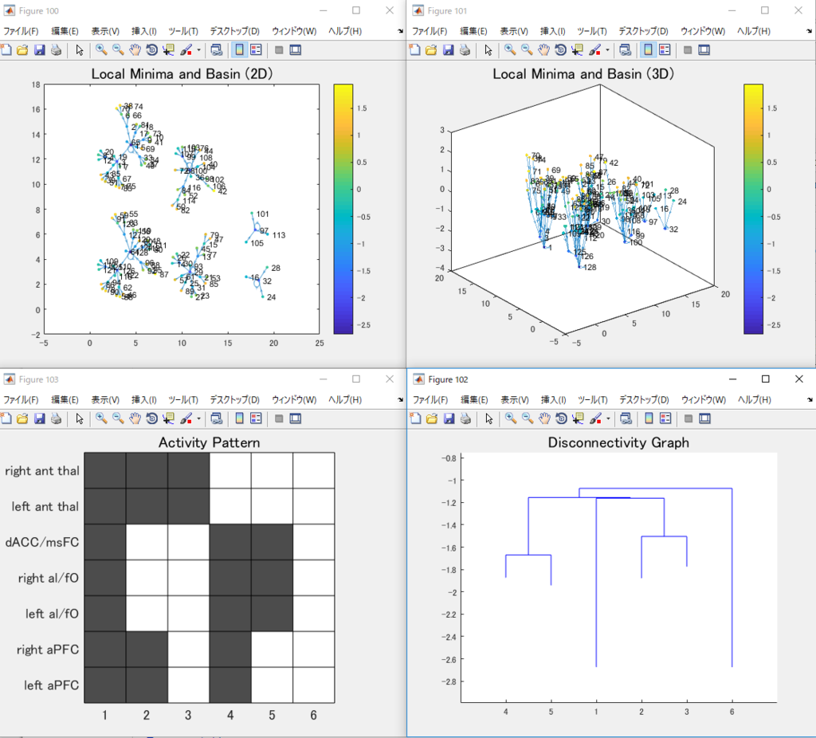Open ファイル(F) menu in Figure 100

point(21,31)
